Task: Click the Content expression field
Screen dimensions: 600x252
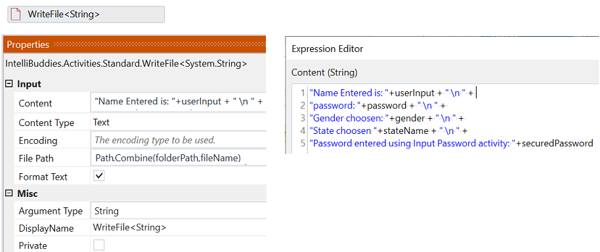Action: coord(179,102)
